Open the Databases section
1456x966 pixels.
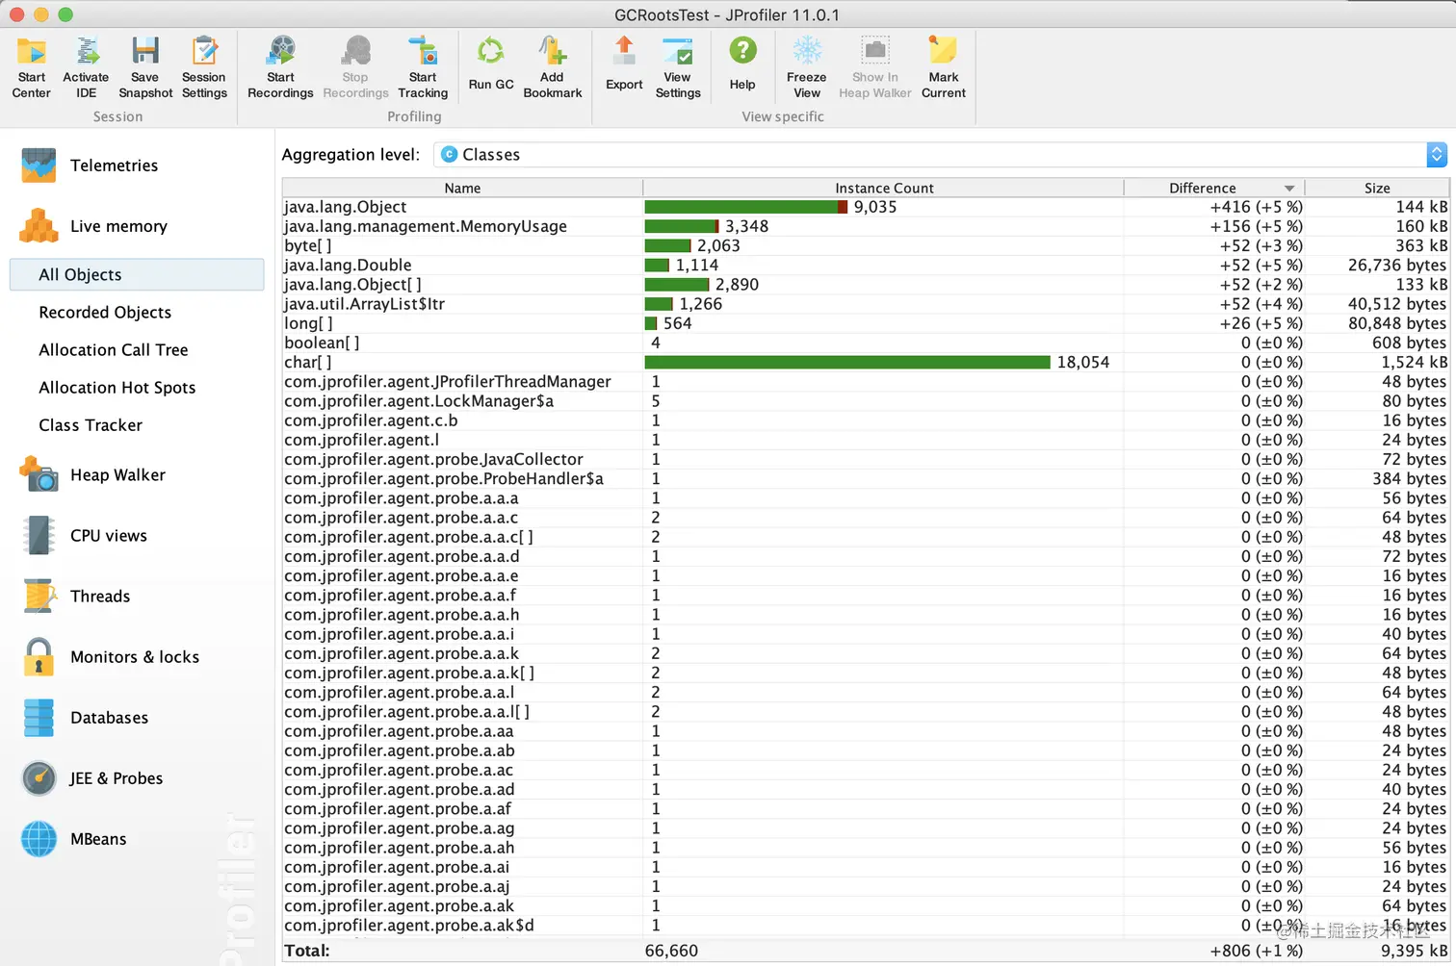85,718
